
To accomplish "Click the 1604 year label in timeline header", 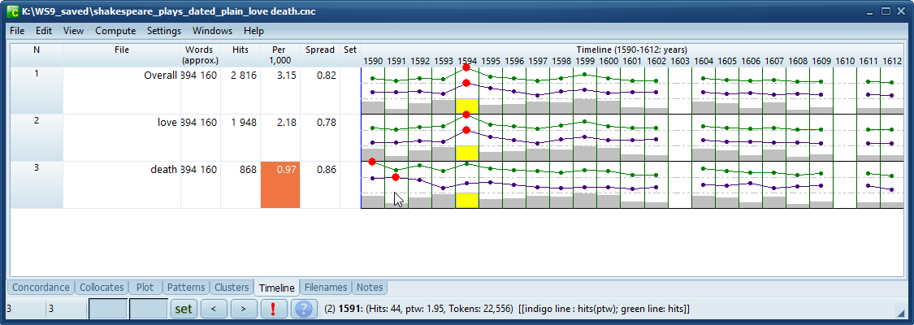I will click(x=704, y=61).
